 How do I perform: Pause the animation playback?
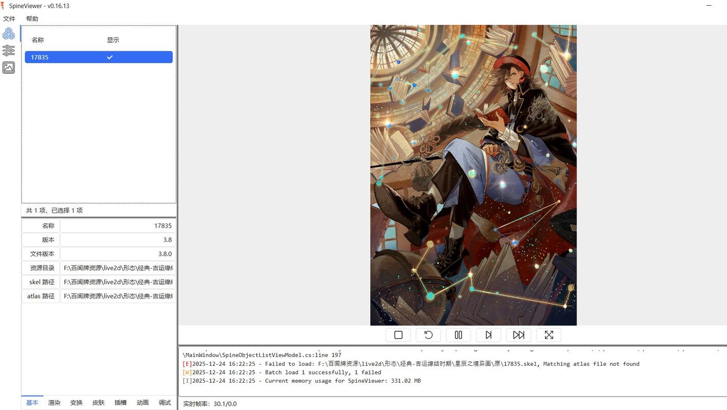pyautogui.click(x=458, y=335)
